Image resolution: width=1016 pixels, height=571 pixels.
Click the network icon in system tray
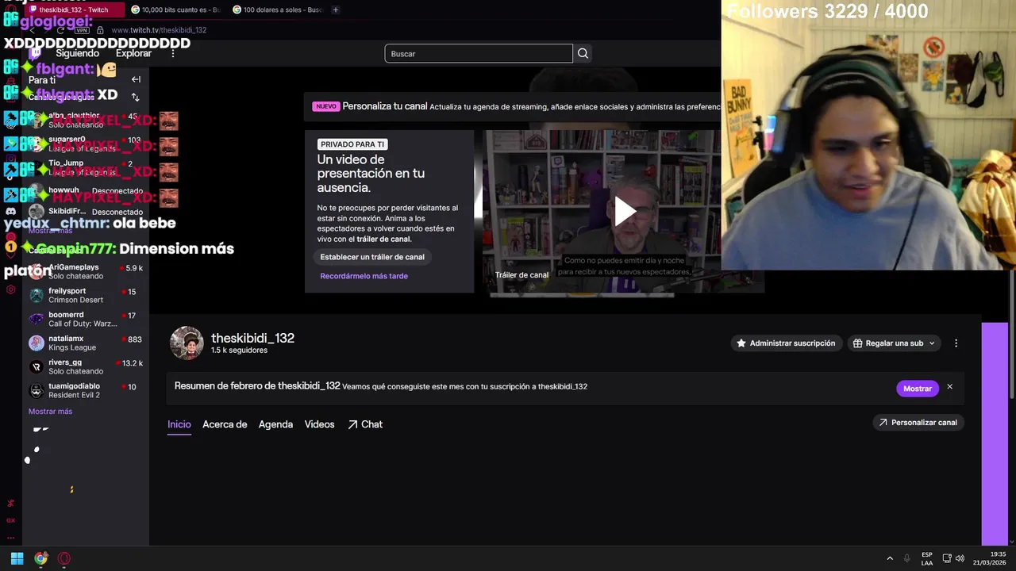946,558
